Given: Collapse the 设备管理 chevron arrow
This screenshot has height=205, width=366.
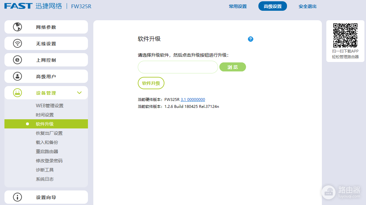Looking at the screenshot, I should click(x=79, y=93).
